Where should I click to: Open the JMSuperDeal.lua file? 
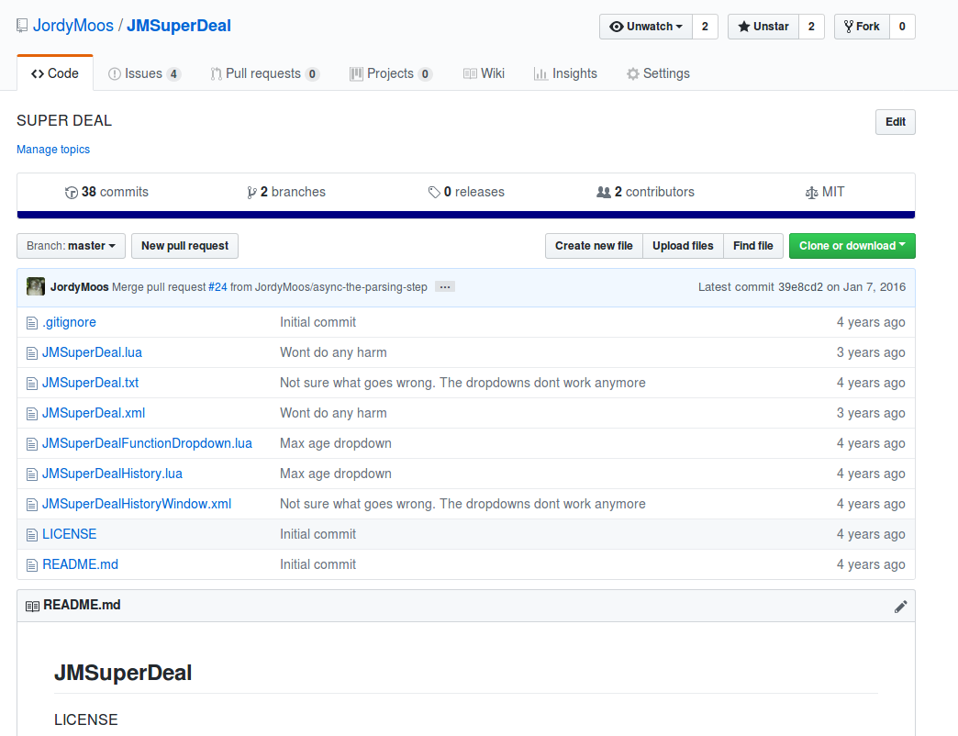tap(93, 352)
